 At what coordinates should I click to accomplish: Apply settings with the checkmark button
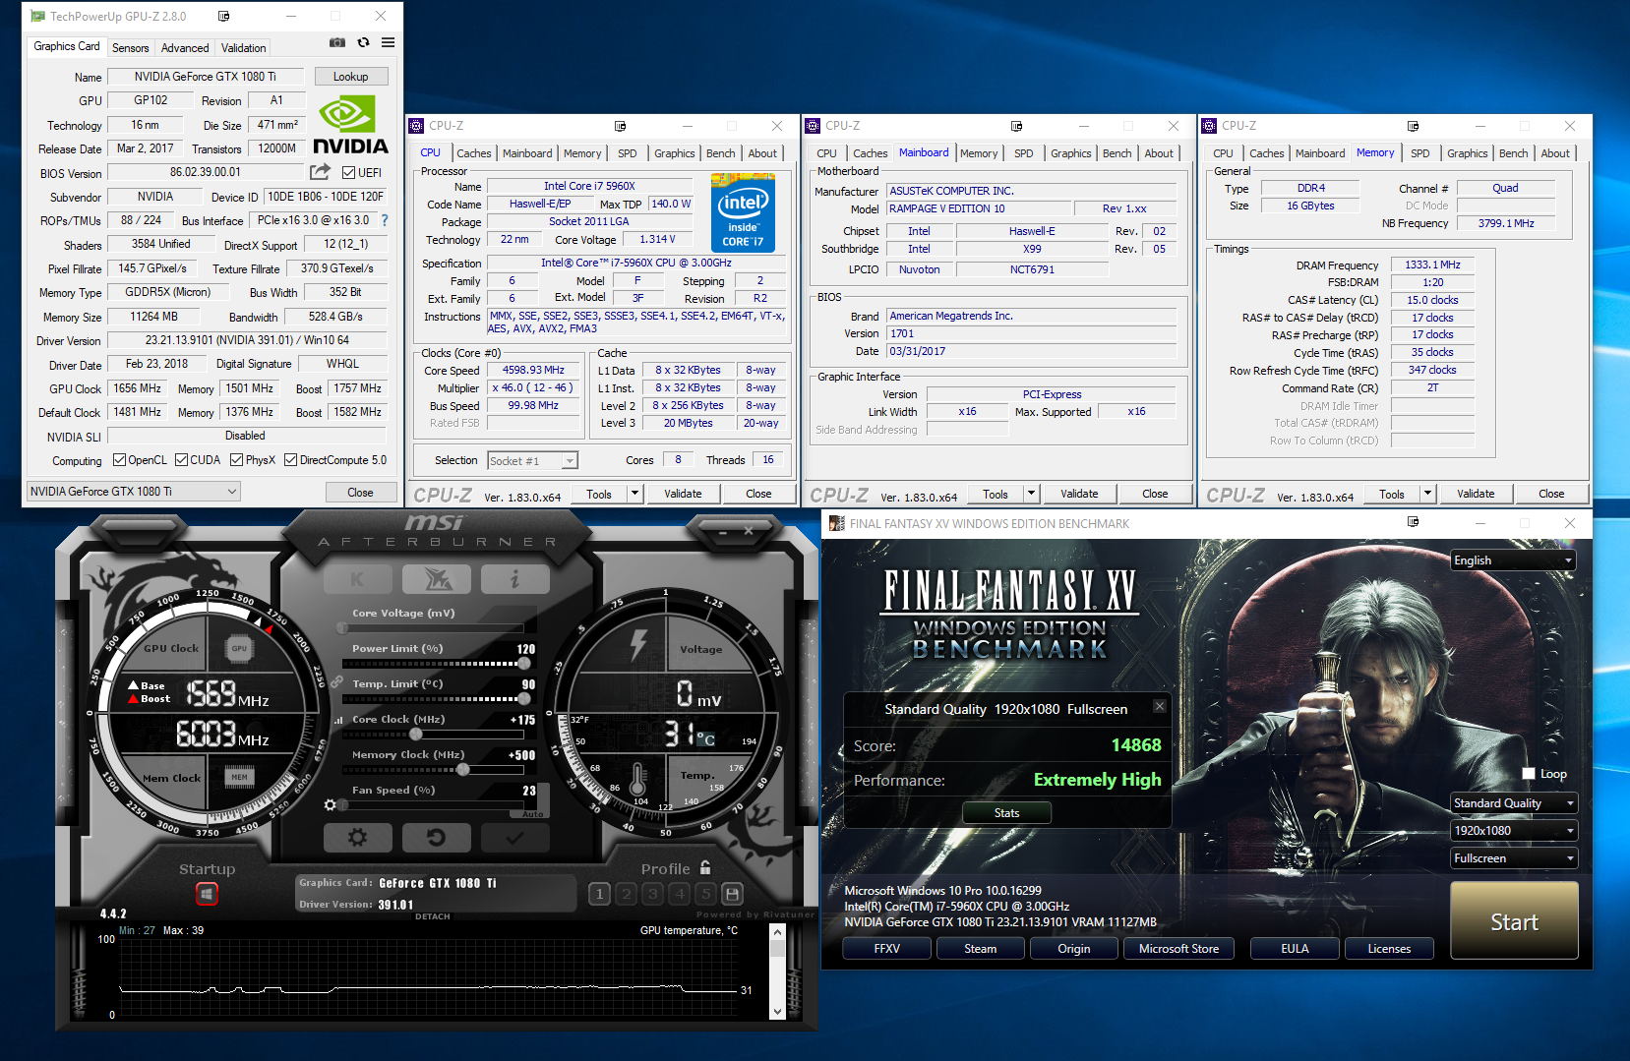(515, 837)
